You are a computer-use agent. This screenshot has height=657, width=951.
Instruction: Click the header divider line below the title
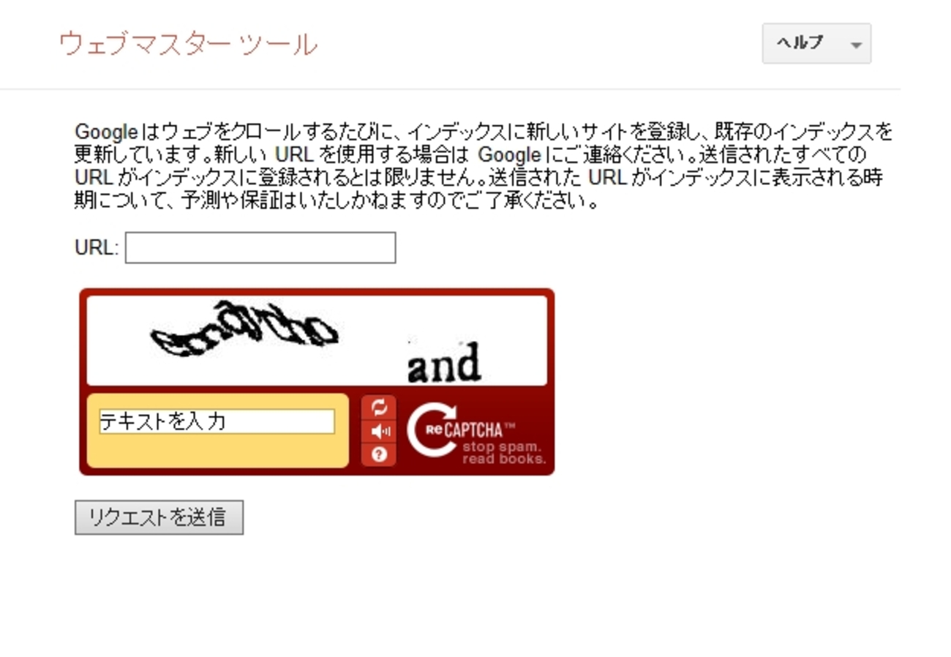[450, 89]
